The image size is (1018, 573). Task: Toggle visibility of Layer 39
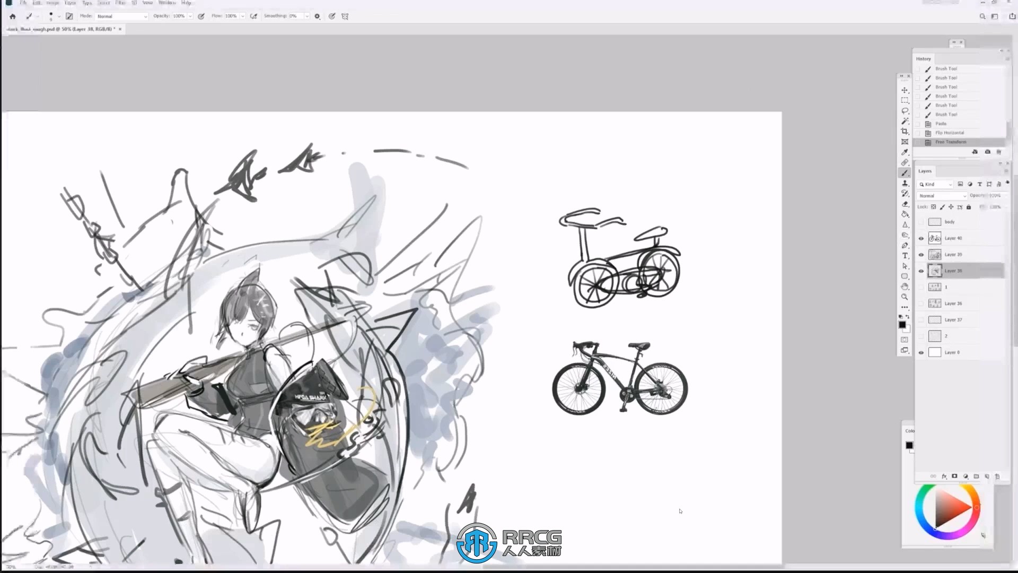pos(921,255)
